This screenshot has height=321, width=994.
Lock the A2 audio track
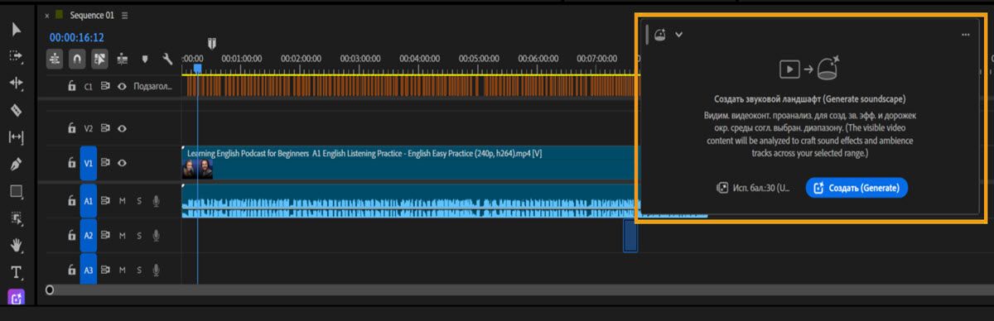pos(72,236)
